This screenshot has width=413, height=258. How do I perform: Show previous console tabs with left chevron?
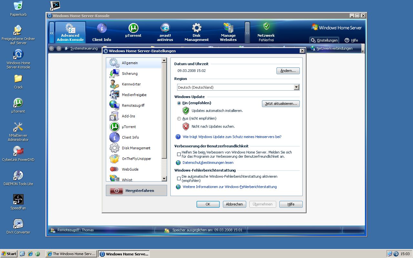[x=52, y=33]
